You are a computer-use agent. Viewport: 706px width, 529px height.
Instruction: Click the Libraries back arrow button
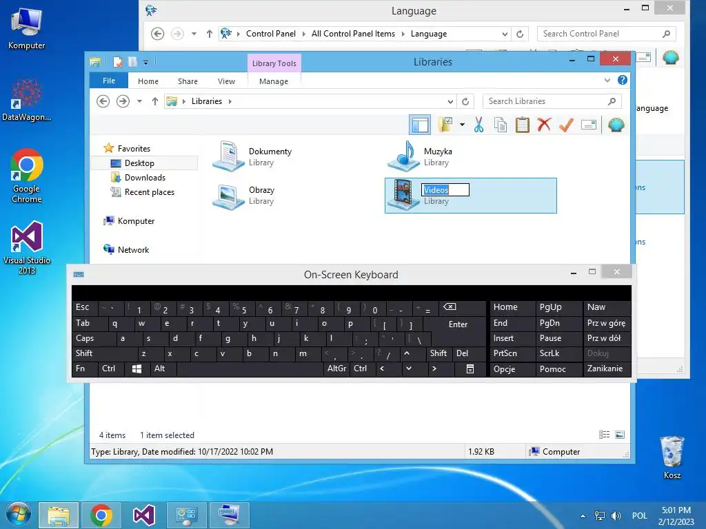[x=103, y=101]
